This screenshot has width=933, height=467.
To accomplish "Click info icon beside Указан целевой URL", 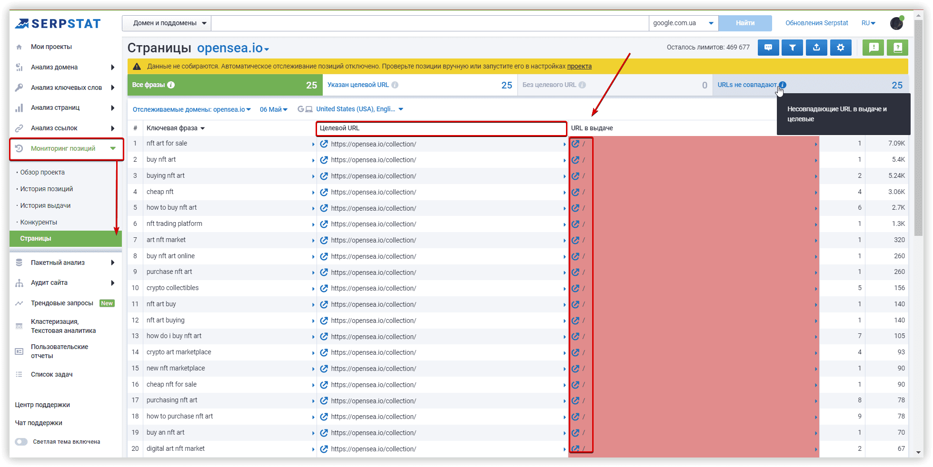I will 395,85.
